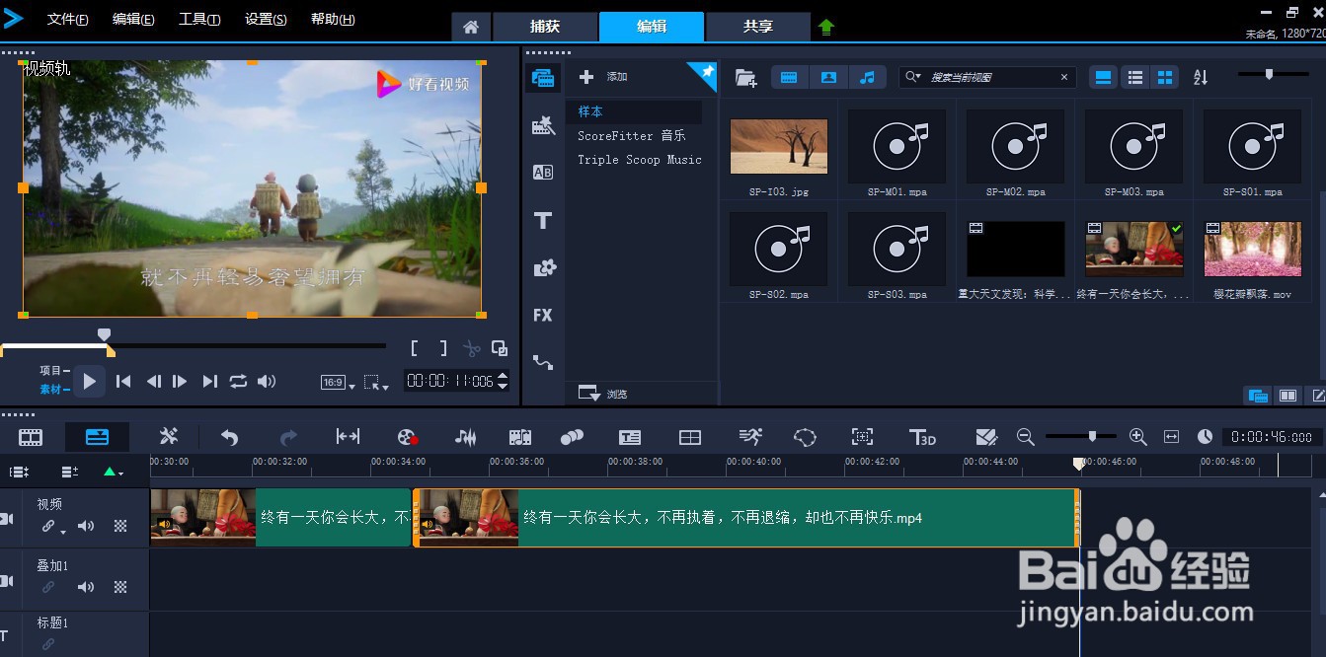Image resolution: width=1326 pixels, height=657 pixels.
Task: Toggle showing audio files in library
Action: (x=867, y=77)
